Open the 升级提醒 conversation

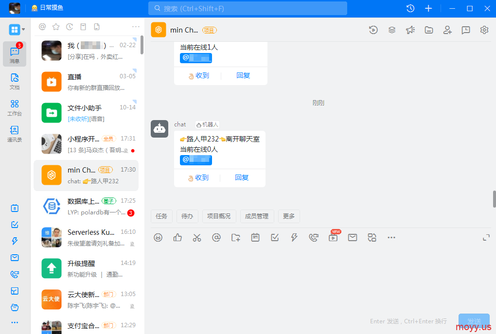point(86,269)
